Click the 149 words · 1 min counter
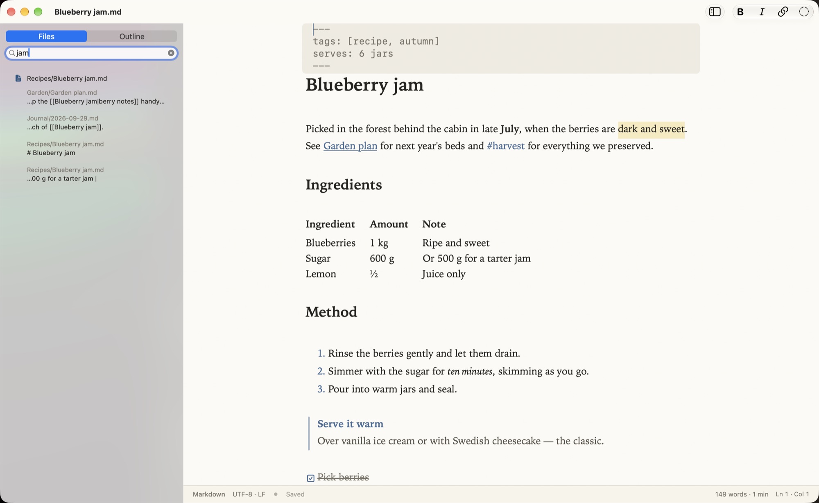This screenshot has height=503, width=819. point(742,494)
